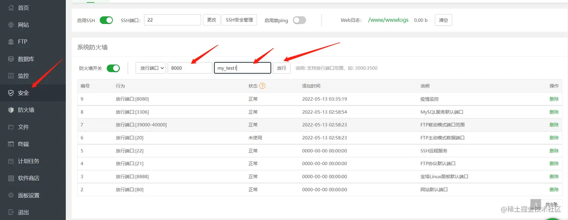This screenshot has height=220, width=568.
Task: Click the 放行端口:[8888] cell
Action: tap(132, 176)
